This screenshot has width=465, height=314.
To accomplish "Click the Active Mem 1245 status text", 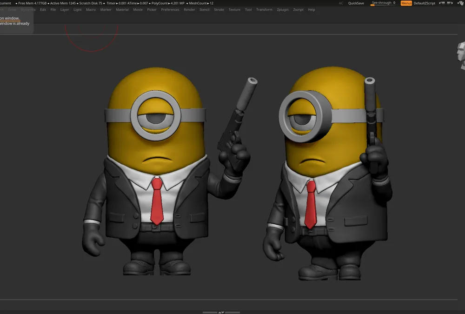I will pos(62,3).
